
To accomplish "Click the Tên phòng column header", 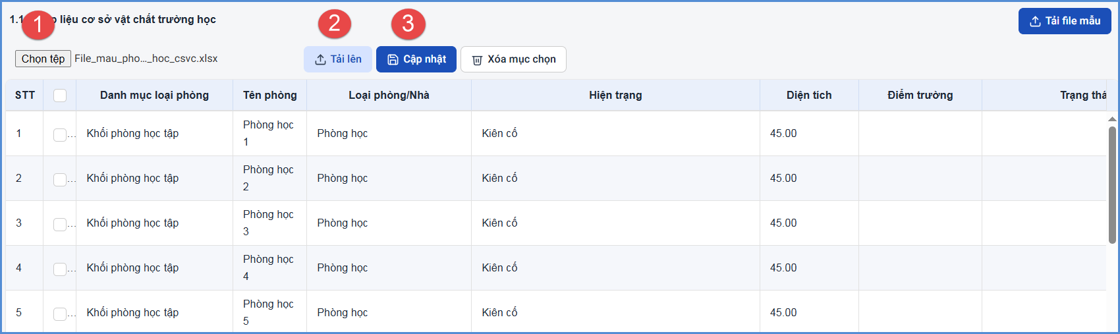I will [x=269, y=96].
